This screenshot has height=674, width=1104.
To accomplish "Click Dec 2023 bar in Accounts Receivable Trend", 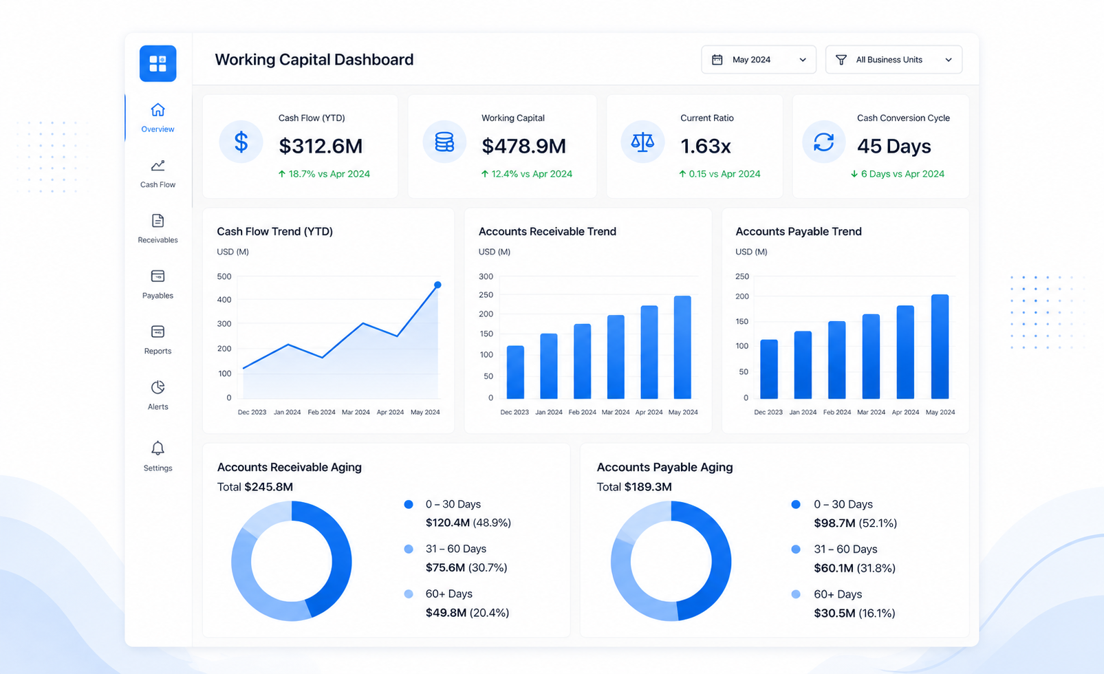I will pyautogui.click(x=515, y=372).
